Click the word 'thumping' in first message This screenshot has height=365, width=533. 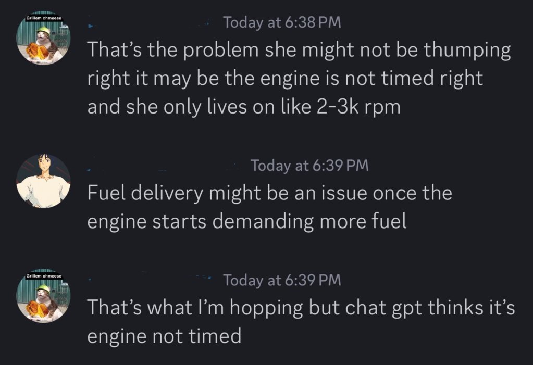tap(467, 51)
